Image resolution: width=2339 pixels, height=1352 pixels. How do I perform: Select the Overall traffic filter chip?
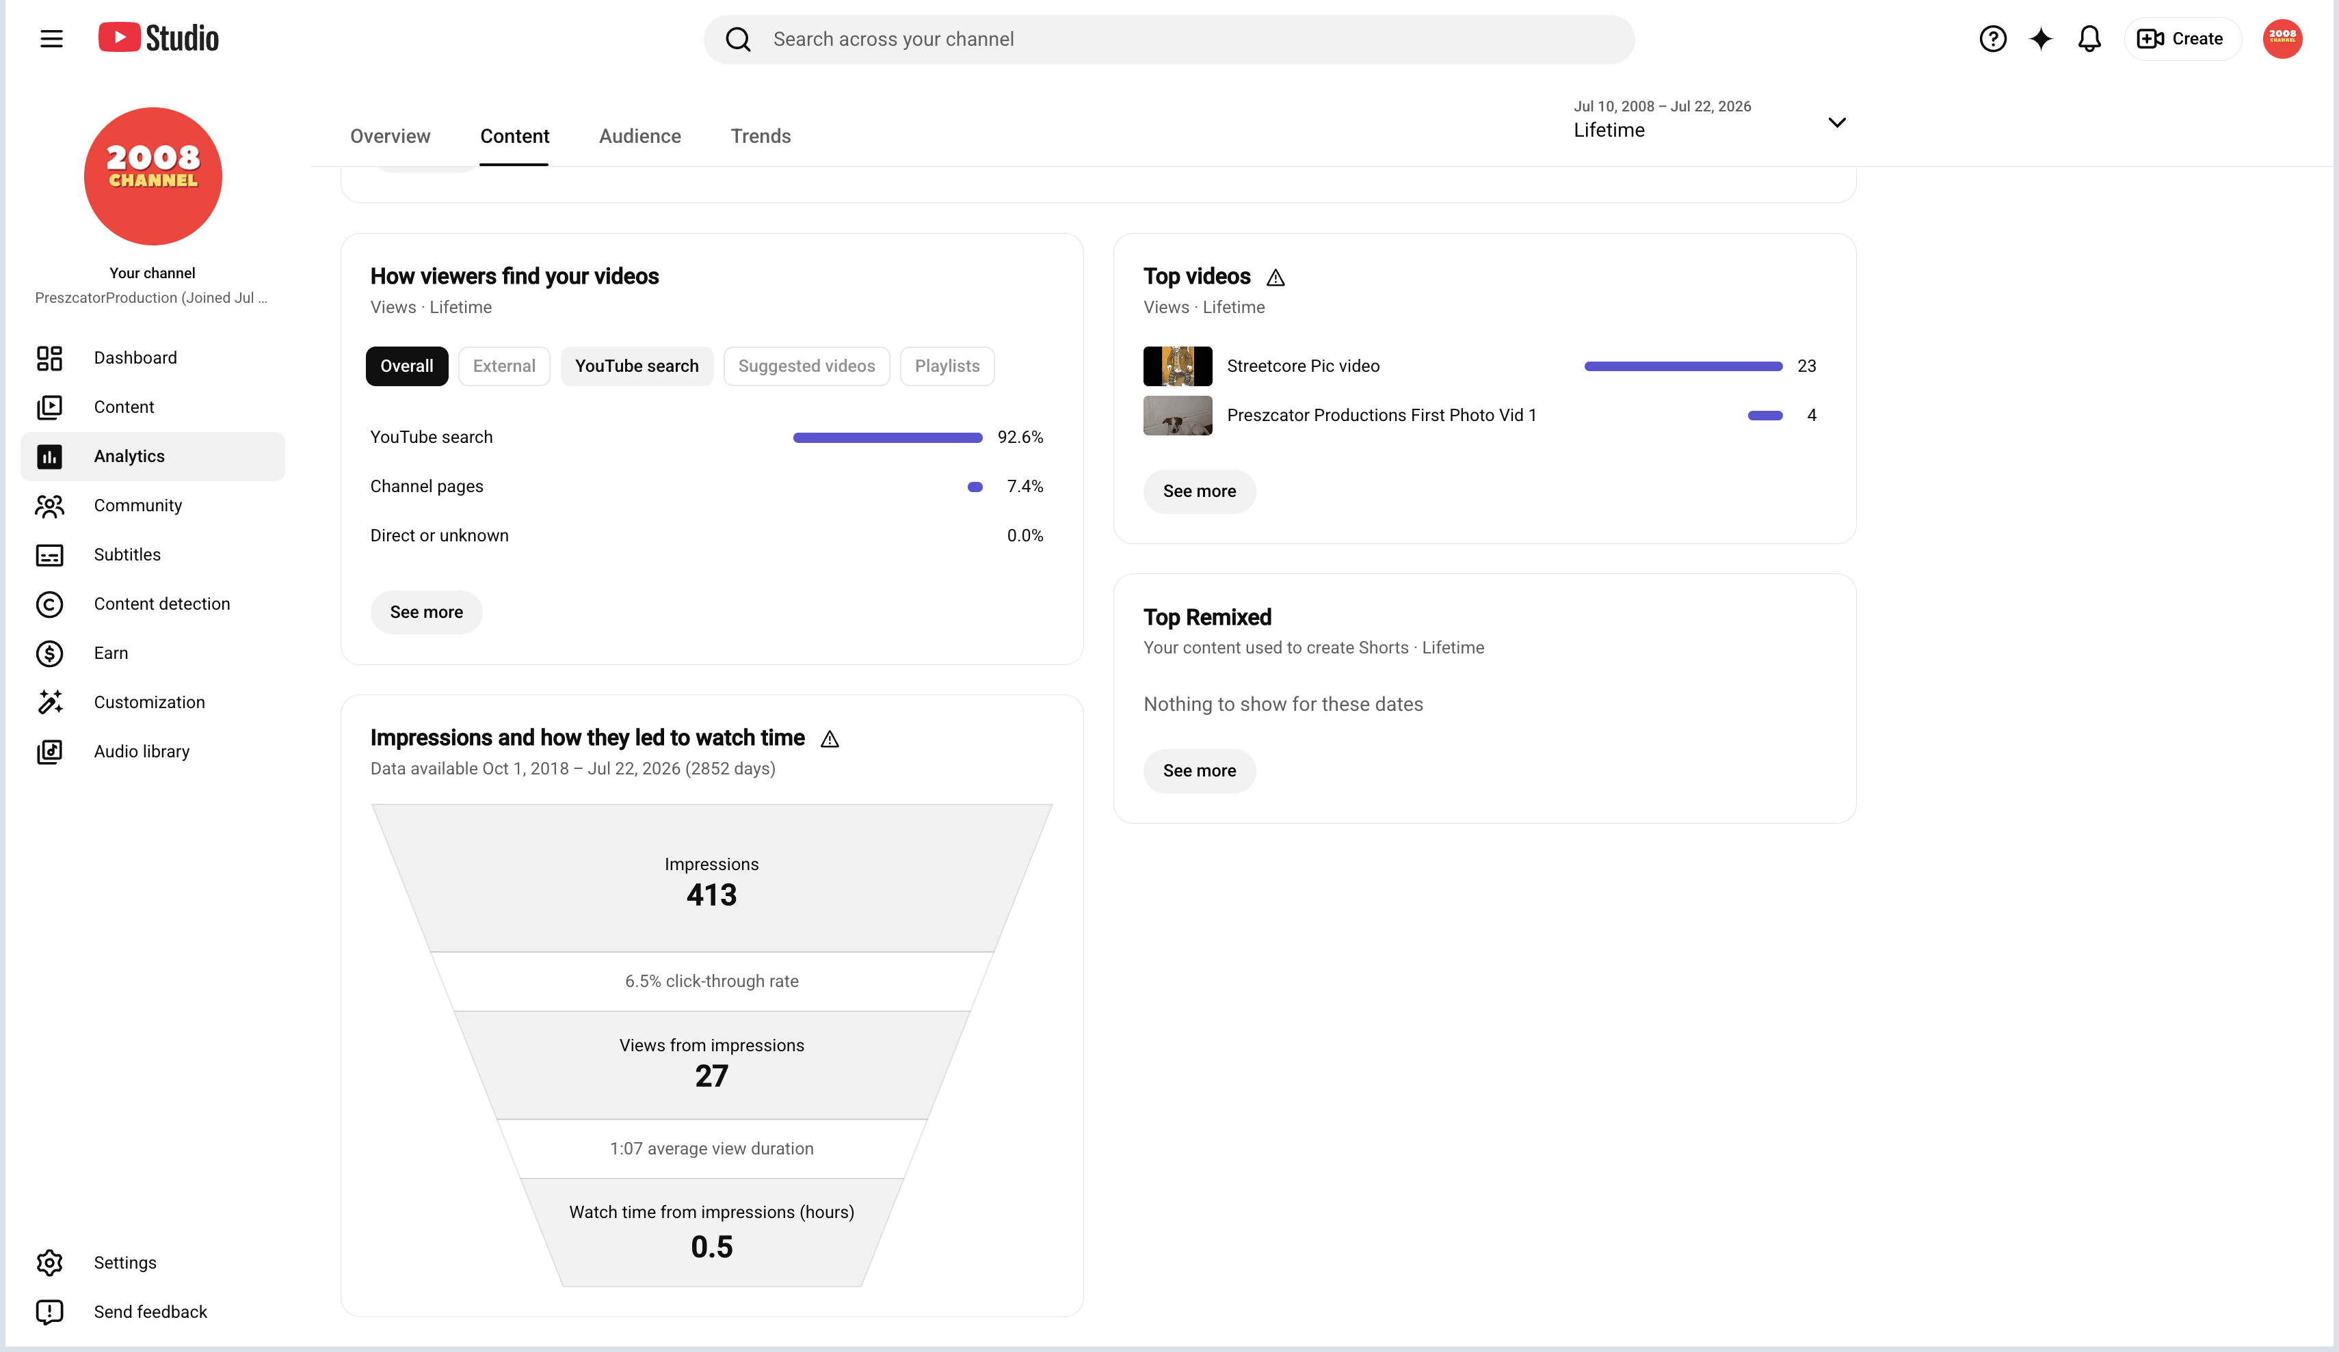coord(406,366)
